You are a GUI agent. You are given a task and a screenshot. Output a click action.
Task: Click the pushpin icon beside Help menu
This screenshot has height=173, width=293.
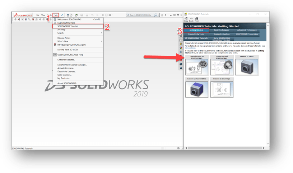(62, 15)
